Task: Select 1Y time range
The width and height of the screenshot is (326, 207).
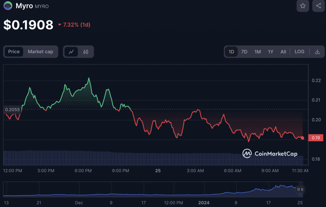Action: point(270,52)
